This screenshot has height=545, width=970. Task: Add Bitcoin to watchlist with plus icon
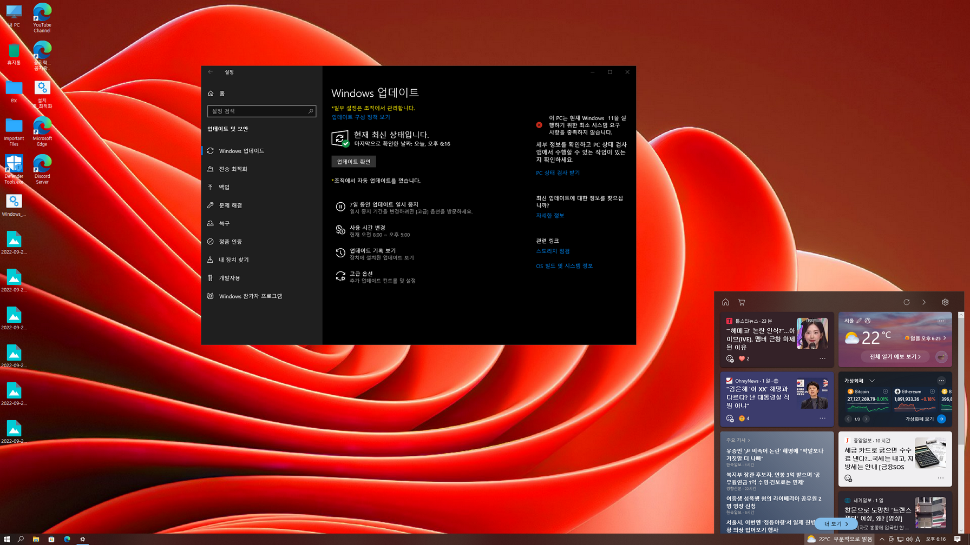coord(886,391)
